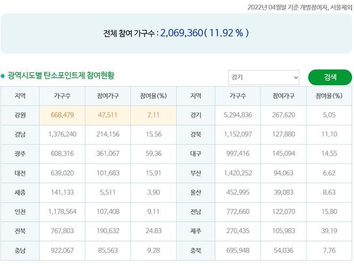Screen dimensions: 354x264
Task: Click the 59.36 participation rate value
Action: click(x=153, y=154)
